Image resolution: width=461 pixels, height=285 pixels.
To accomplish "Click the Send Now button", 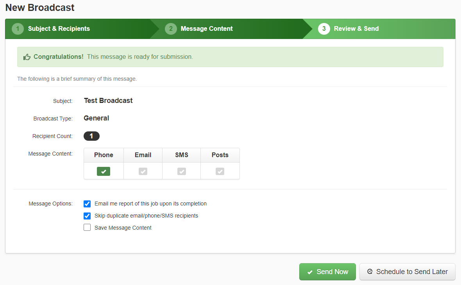I will pyautogui.click(x=327, y=272).
